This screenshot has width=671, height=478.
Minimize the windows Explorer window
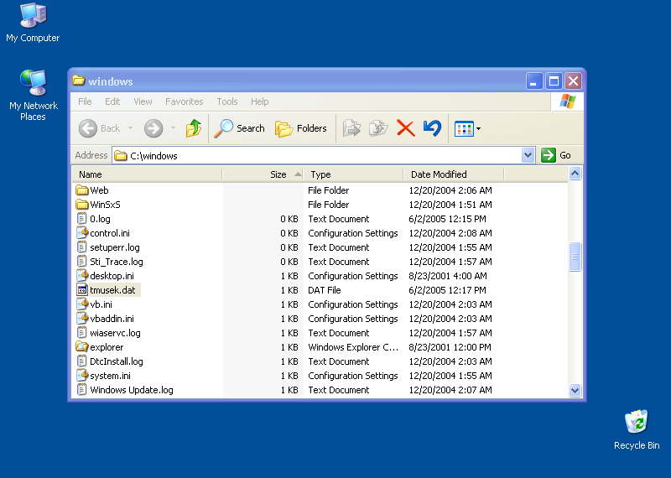coord(534,81)
